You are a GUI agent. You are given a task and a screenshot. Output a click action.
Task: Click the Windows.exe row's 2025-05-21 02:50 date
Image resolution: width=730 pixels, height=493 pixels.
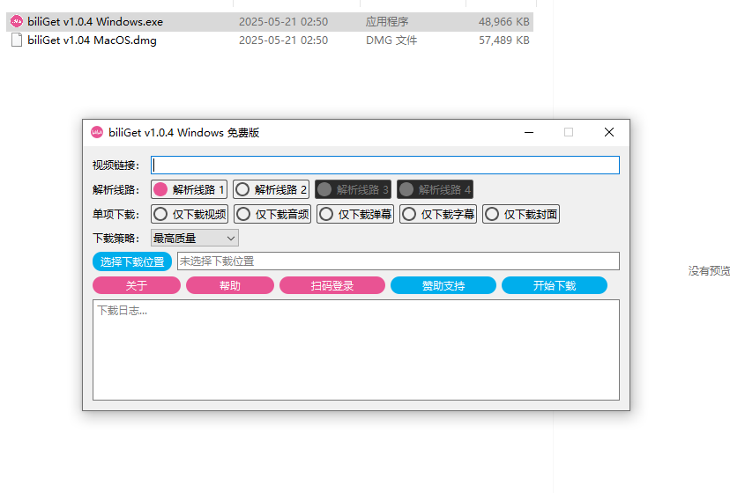pos(283,21)
